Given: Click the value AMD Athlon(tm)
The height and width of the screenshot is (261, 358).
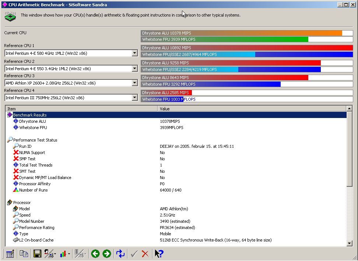Looking at the screenshot, I should [x=174, y=209].
